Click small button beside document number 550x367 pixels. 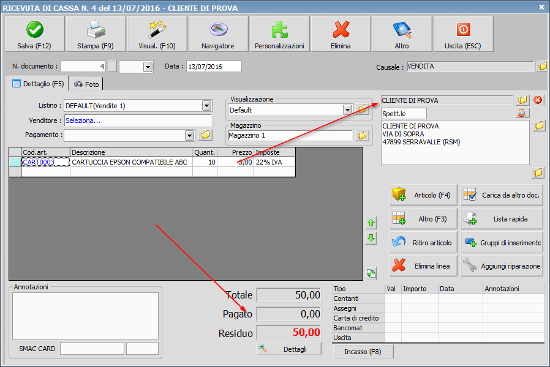pyautogui.click(x=112, y=67)
